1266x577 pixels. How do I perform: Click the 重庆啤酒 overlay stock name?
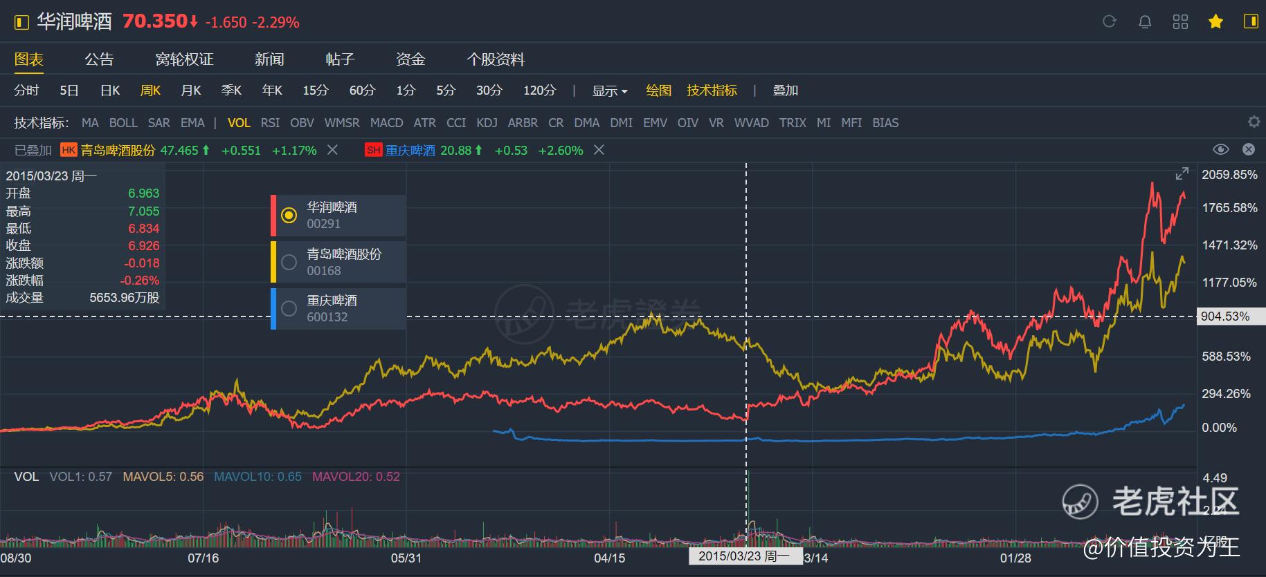(410, 150)
